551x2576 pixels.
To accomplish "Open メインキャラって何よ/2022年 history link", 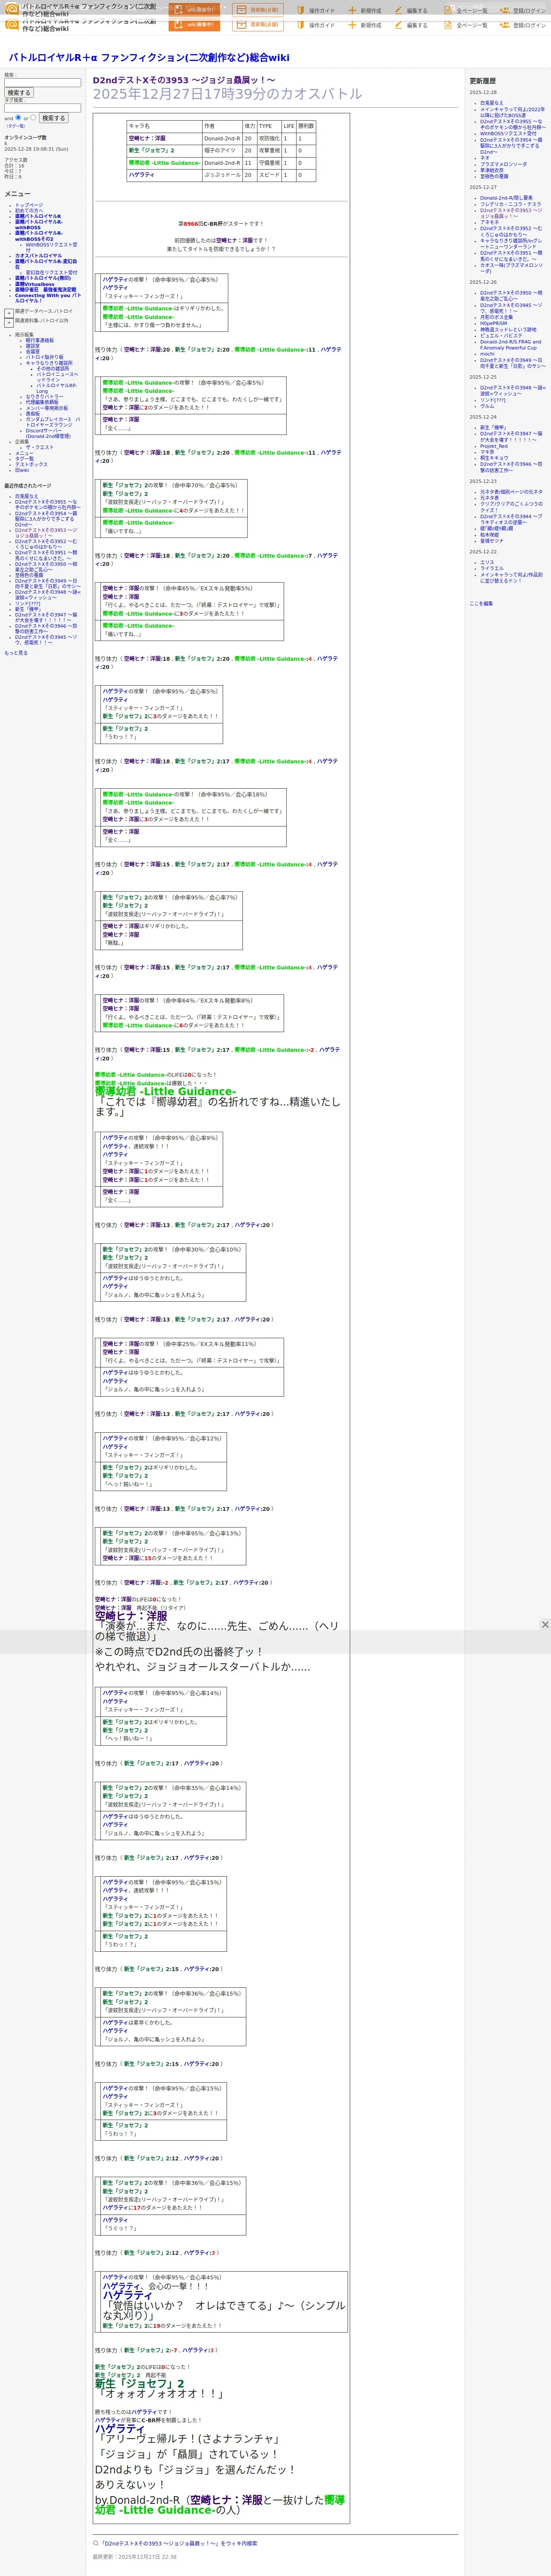I will (x=512, y=112).
